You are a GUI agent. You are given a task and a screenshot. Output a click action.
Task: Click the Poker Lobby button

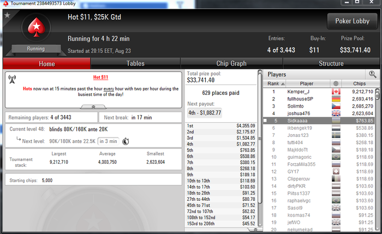[x=353, y=21]
